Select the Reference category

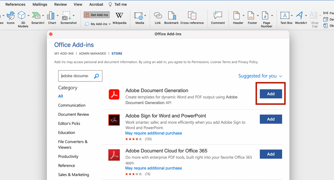pos(67,166)
